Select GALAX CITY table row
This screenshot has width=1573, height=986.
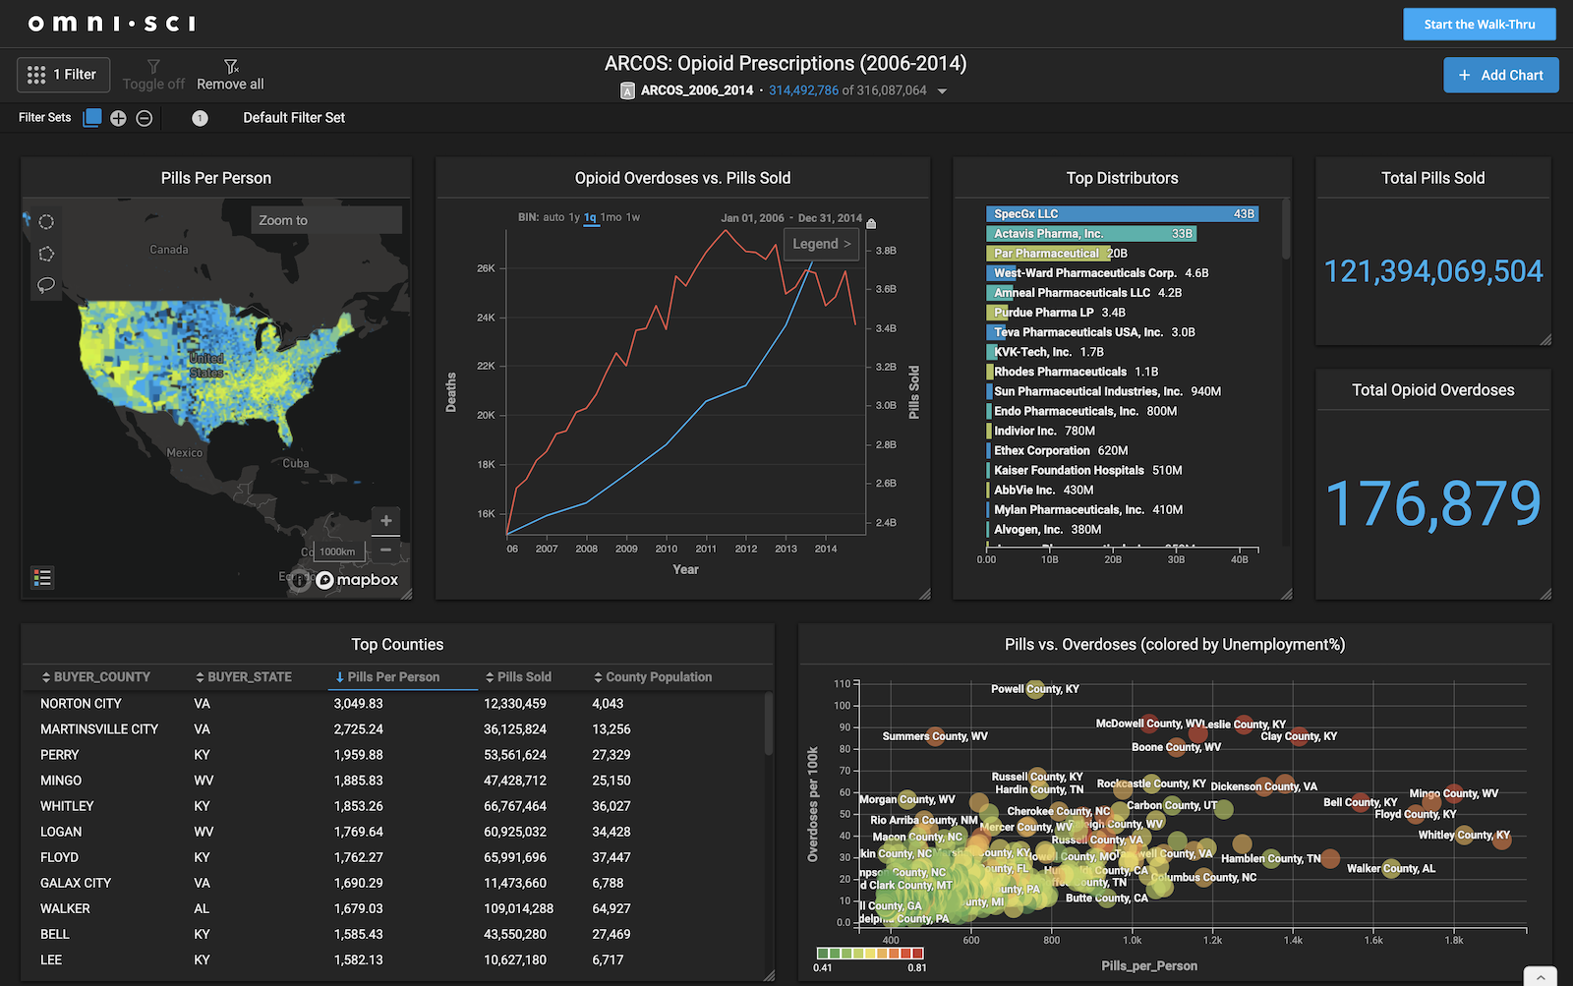(393, 883)
